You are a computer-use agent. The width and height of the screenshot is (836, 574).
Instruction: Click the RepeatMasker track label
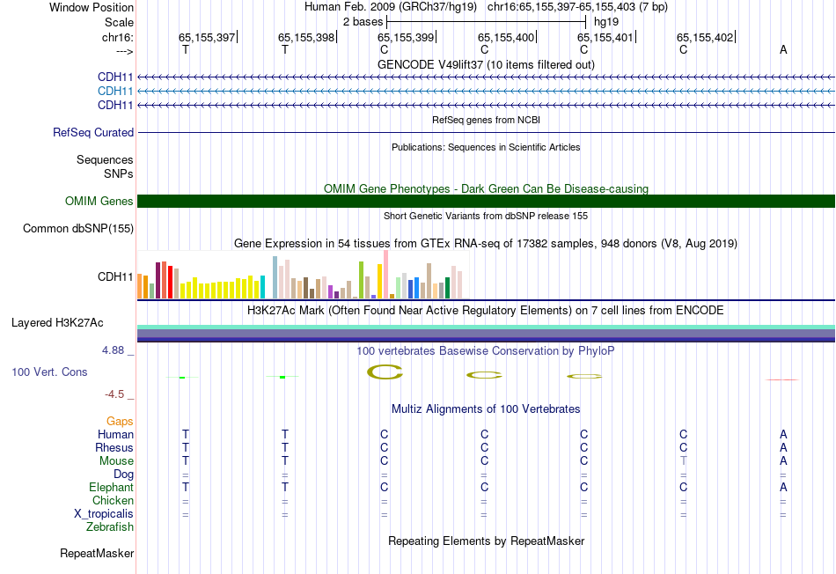click(97, 553)
